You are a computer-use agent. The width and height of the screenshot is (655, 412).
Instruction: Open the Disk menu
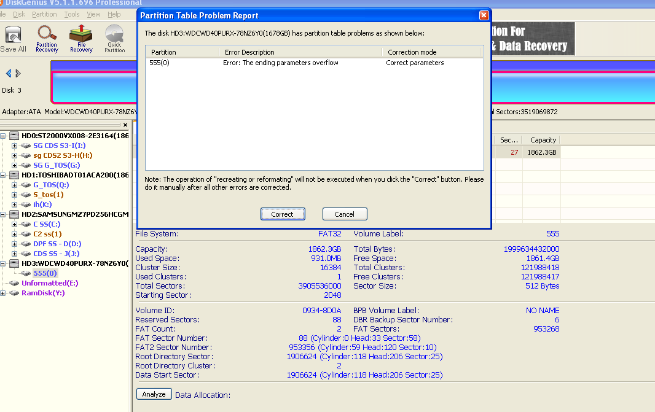[x=18, y=14]
